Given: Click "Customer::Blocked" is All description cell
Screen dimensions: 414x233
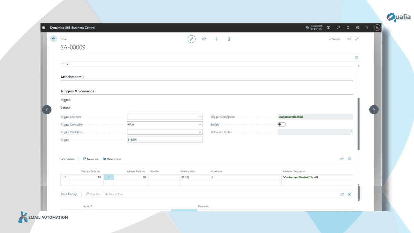Looking at the screenshot, I should pos(317,177).
